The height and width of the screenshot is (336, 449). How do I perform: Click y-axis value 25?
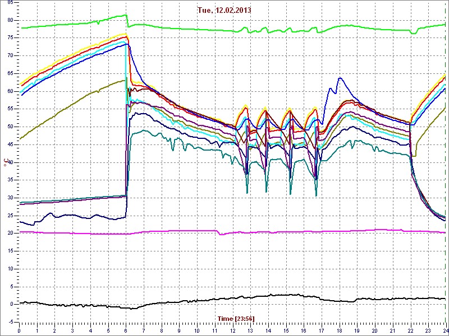coord(10,216)
